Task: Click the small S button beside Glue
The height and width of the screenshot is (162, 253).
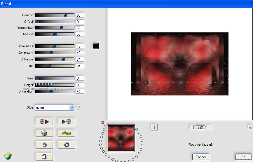Action: 79,107
